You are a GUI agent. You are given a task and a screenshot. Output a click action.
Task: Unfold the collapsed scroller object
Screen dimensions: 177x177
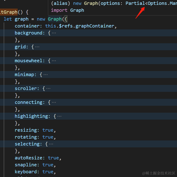click(x=48, y=88)
